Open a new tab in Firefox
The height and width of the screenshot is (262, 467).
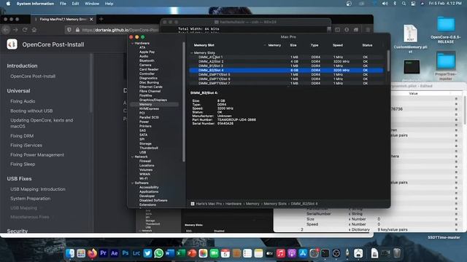pyautogui.click(x=101, y=19)
